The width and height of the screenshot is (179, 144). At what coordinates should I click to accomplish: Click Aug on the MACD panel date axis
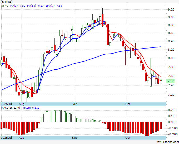[22, 138]
